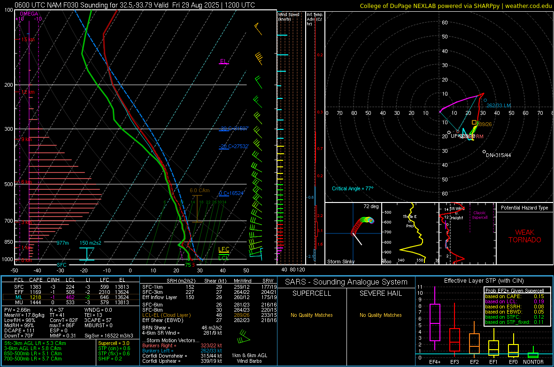
Task: Click the 4-6km SR Wind row
Action: tap(182, 333)
